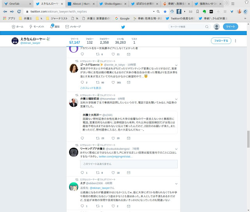Open the メッセージ navigation item
250x212 pixels.
[x=73, y=26]
